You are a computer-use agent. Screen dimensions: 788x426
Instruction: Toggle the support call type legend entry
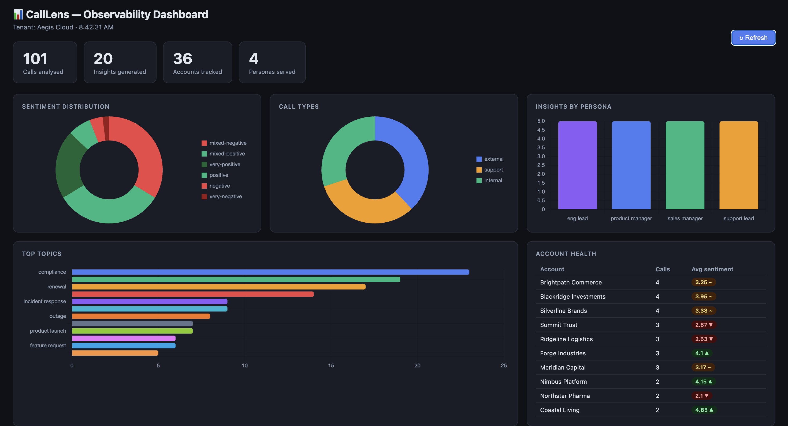click(489, 170)
